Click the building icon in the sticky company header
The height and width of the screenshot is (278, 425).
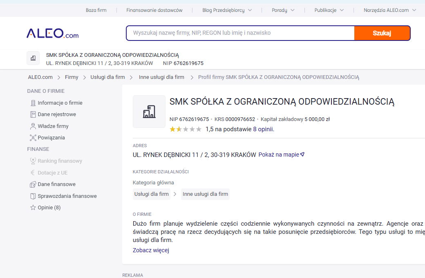pyautogui.click(x=33, y=58)
